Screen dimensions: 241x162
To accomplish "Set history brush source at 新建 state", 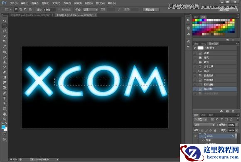I will 195,53.
